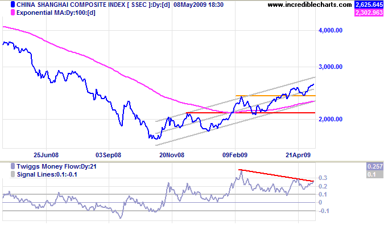Click the orange horizontal resistance line
The height and width of the screenshot is (225, 384).
(275, 96)
